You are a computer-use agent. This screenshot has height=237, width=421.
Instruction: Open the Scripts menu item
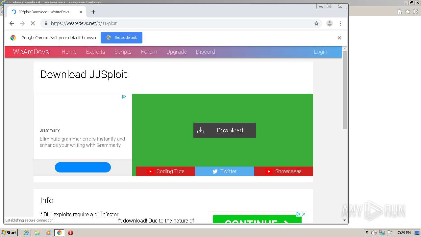pos(123,52)
